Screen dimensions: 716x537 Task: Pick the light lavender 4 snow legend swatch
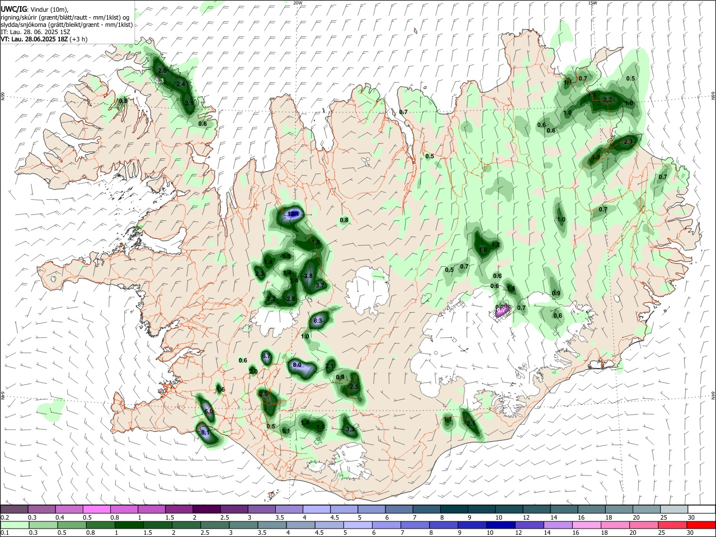pyautogui.click(x=316, y=509)
